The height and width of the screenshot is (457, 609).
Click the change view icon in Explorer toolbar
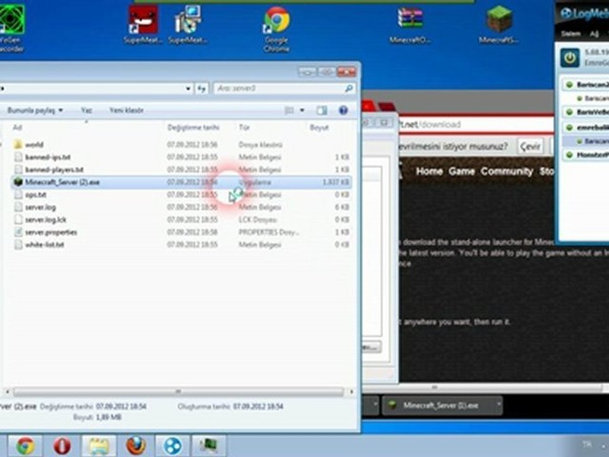coord(289,110)
